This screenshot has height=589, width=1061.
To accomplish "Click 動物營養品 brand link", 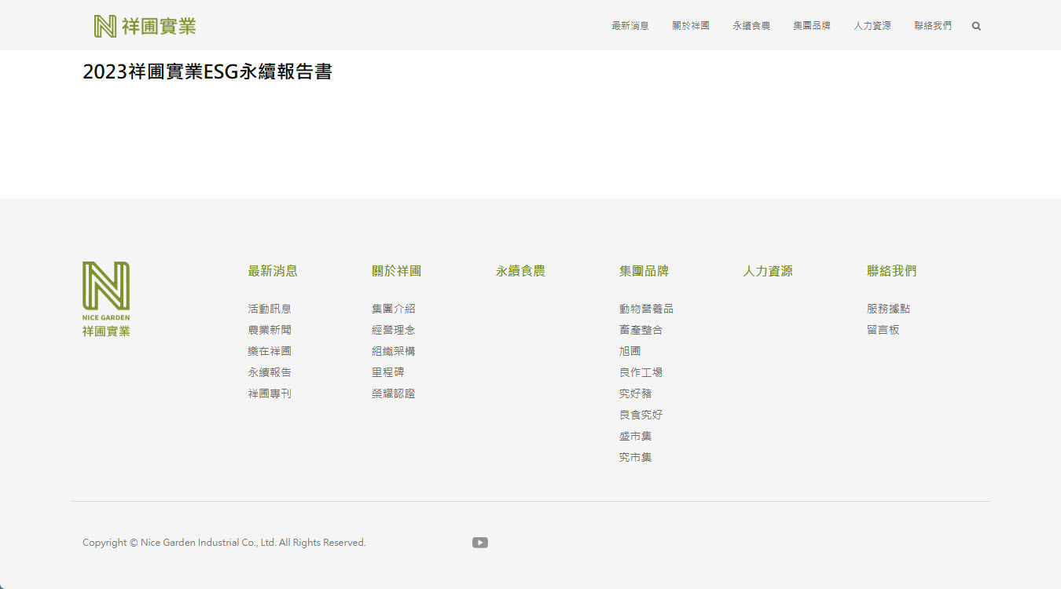I will click(646, 309).
